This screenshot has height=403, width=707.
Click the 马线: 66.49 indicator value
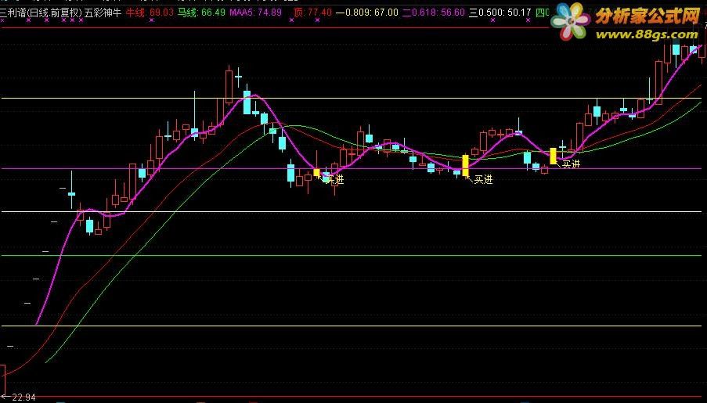point(201,13)
